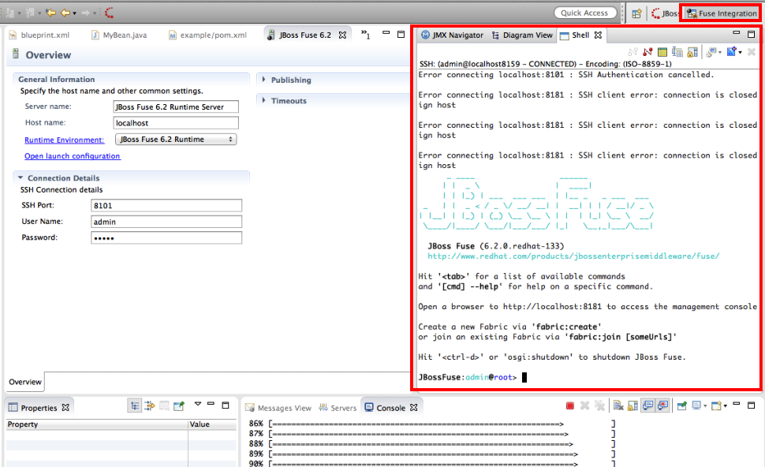Toggle Show Console on Standard Error Change

(x=662, y=405)
